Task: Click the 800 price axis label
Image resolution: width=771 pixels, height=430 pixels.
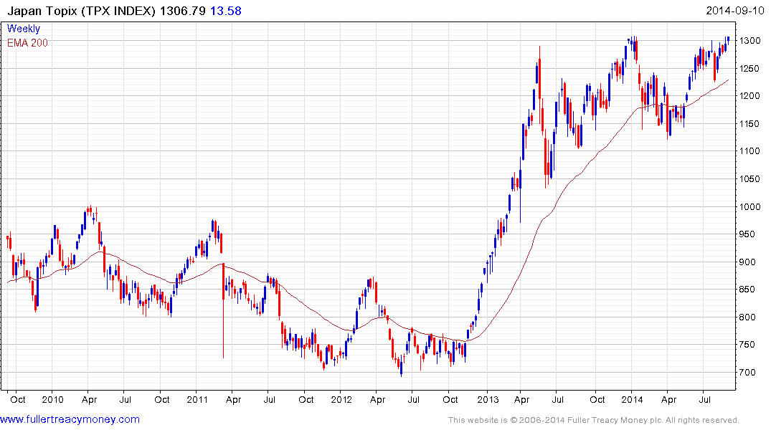Action: click(x=747, y=317)
